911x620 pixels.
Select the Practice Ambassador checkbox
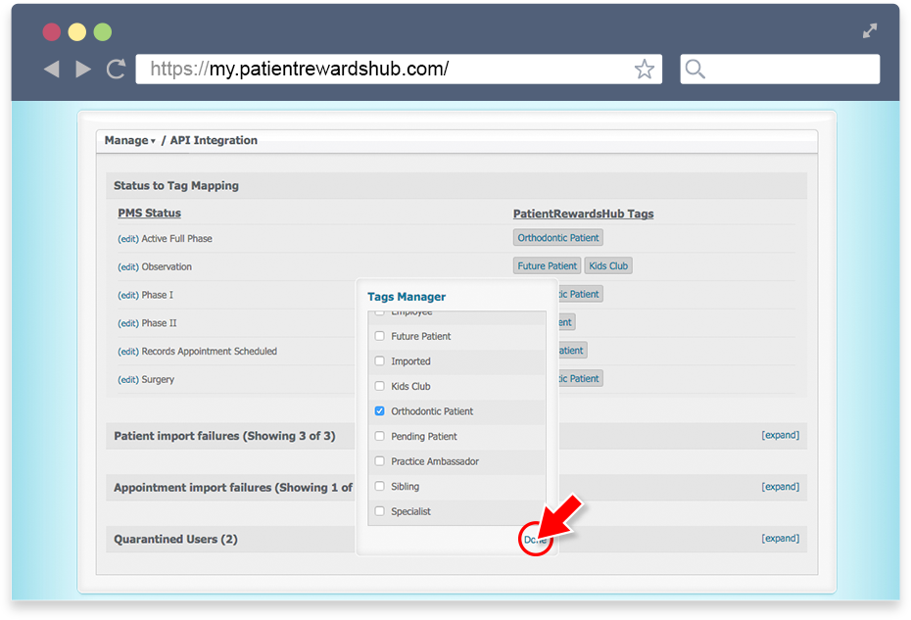tap(380, 460)
